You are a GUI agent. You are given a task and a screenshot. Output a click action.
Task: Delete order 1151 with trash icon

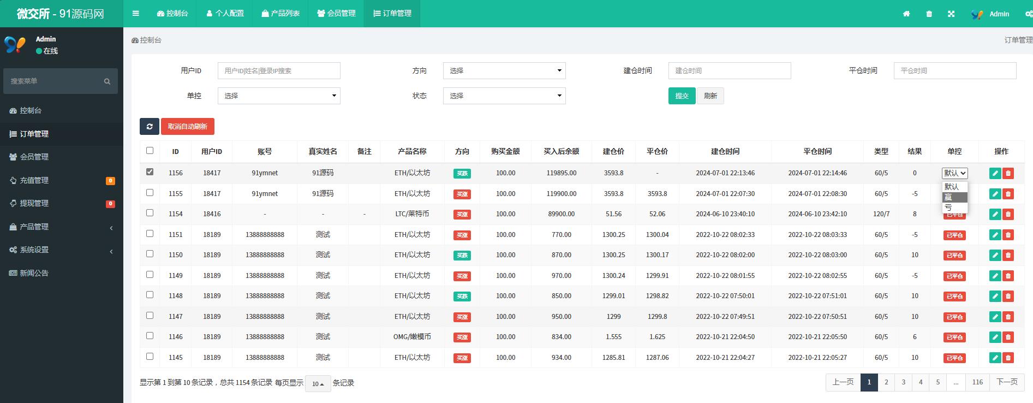[1008, 235]
